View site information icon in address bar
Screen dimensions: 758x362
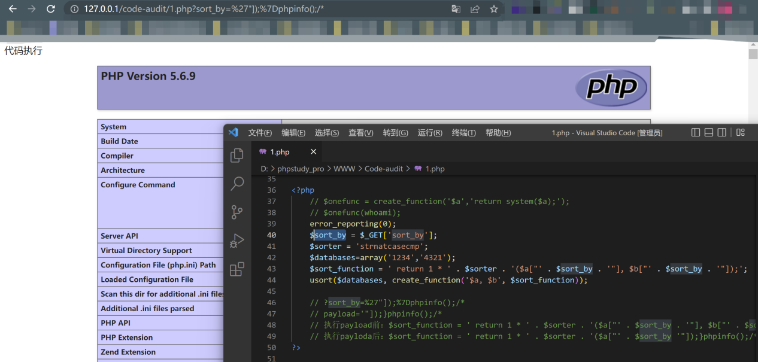[x=74, y=9]
